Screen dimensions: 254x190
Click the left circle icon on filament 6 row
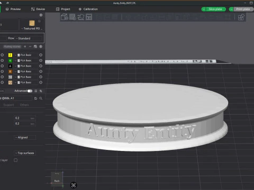(x=2, y=66)
